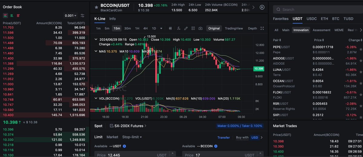This screenshot has height=157, width=363.
Task: Select the Market order type
Action: (112, 137)
